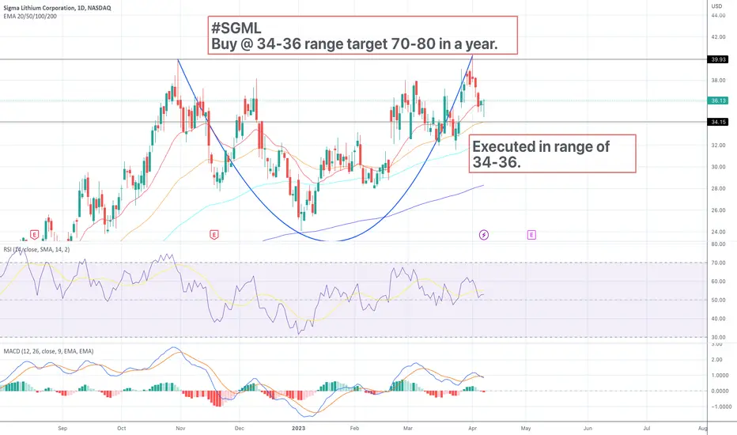Screen dimensions: 737x435
Task: Click the Nov label on the time axis
Action: 180,429
